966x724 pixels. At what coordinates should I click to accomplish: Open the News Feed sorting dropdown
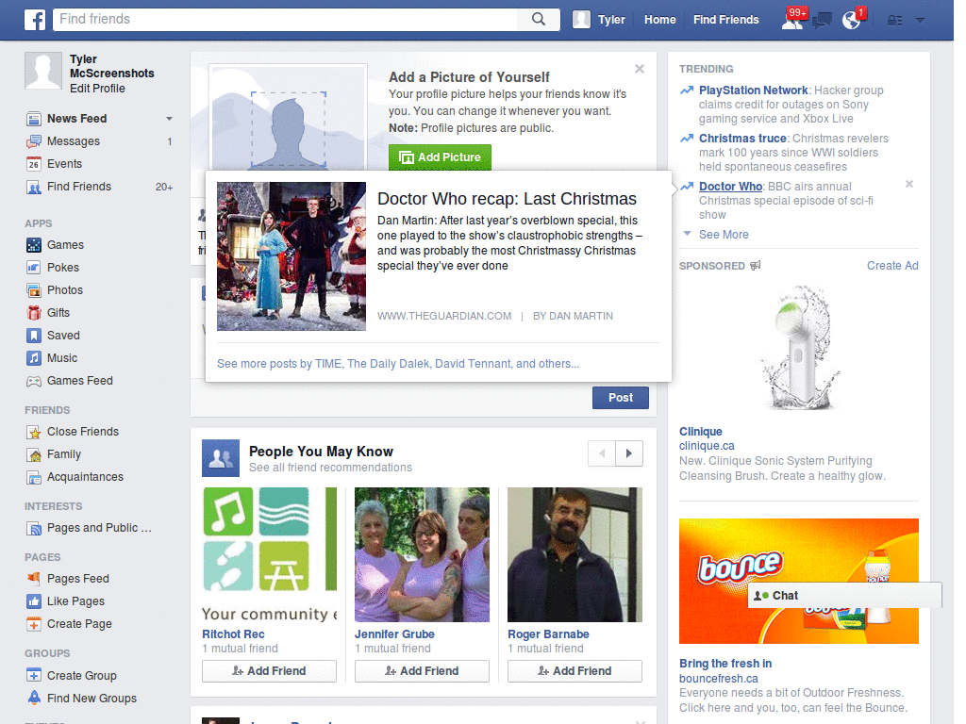(168, 119)
